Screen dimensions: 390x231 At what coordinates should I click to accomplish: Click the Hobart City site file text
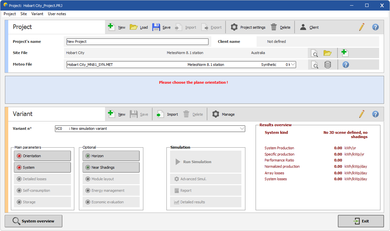coord(75,53)
